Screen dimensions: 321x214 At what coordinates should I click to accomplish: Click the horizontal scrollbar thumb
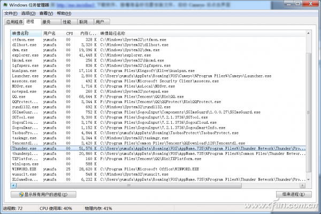click(129, 185)
